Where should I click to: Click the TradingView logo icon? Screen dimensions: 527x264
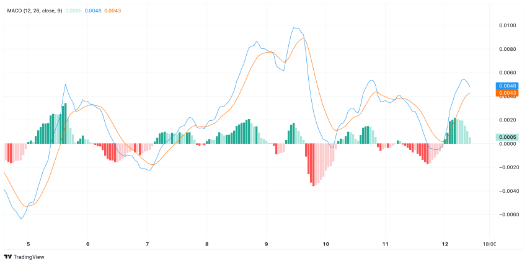(x=7, y=257)
